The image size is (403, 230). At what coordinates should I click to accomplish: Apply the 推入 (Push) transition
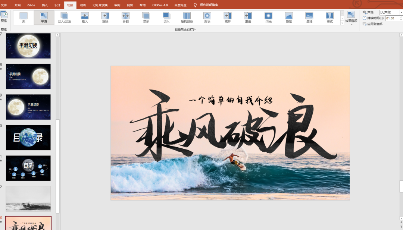tap(85, 18)
